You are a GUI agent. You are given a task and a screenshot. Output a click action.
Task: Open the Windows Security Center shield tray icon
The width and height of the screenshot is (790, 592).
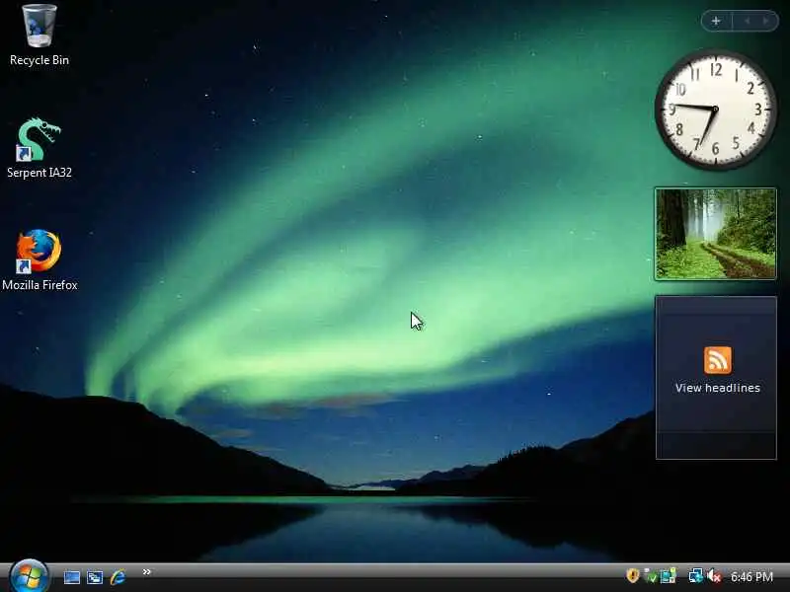(x=632, y=575)
